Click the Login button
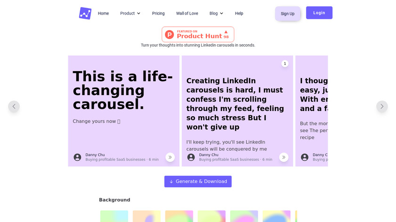The width and height of the screenshot is (396, 222). coord(319,13)
